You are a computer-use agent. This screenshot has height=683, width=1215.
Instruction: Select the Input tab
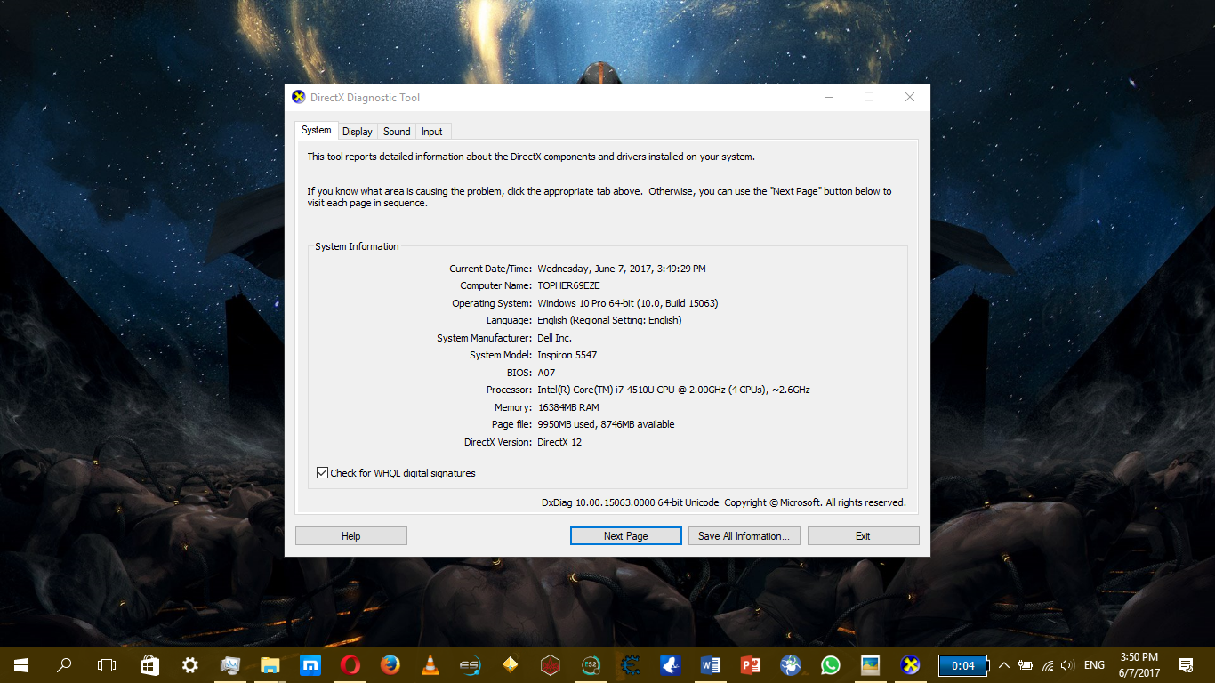432,132
